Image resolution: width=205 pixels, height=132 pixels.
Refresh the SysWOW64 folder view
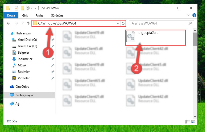(123, 23)
